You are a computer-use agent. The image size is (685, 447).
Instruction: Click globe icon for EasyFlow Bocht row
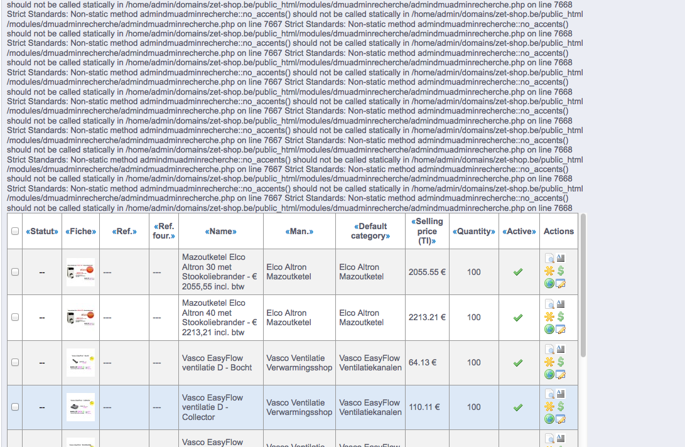tap(549, 374)
